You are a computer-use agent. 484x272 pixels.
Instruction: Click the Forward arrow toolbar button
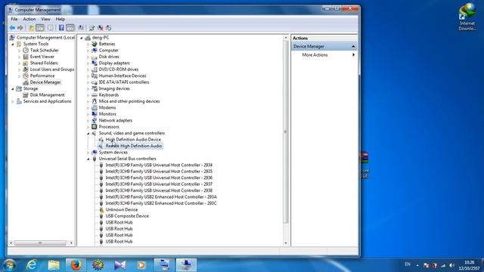coord(20,28)
